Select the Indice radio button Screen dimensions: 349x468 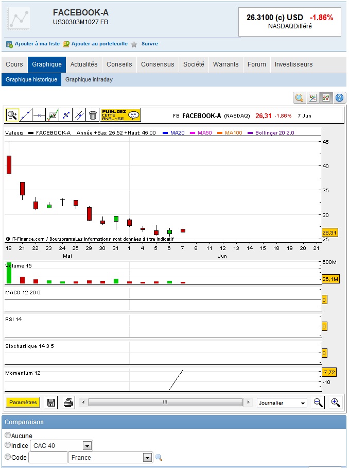pos(8,445)
